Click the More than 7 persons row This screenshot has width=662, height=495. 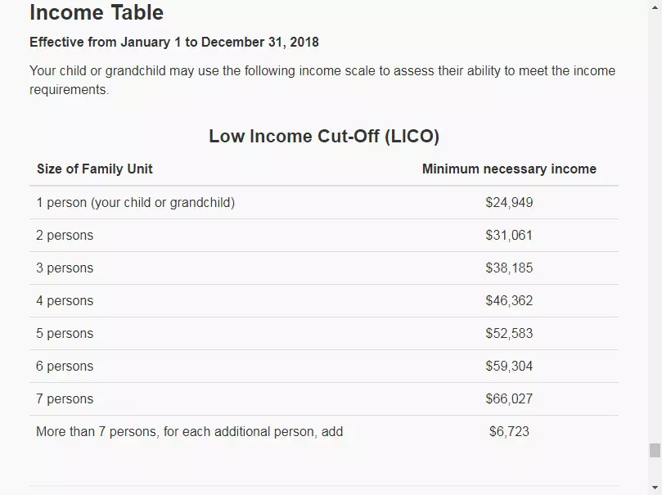click(x=190, y=431)
